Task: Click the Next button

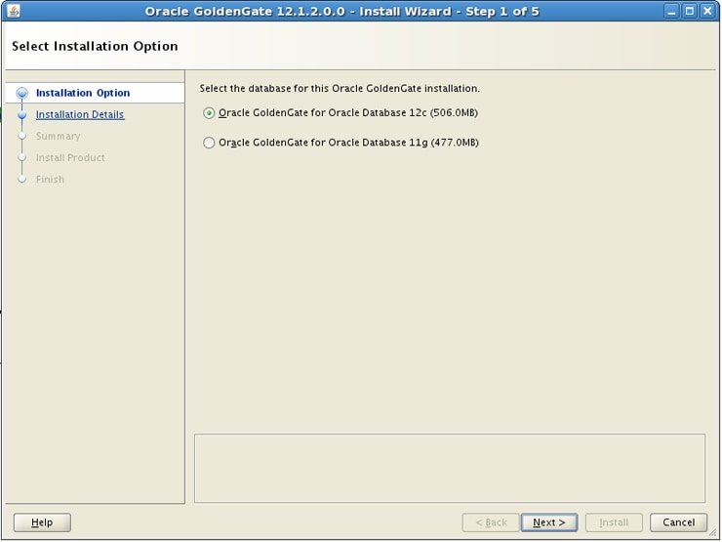Action: [549, 522]
